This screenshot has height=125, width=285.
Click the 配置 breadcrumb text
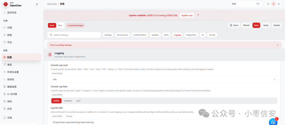click(62, 4)
